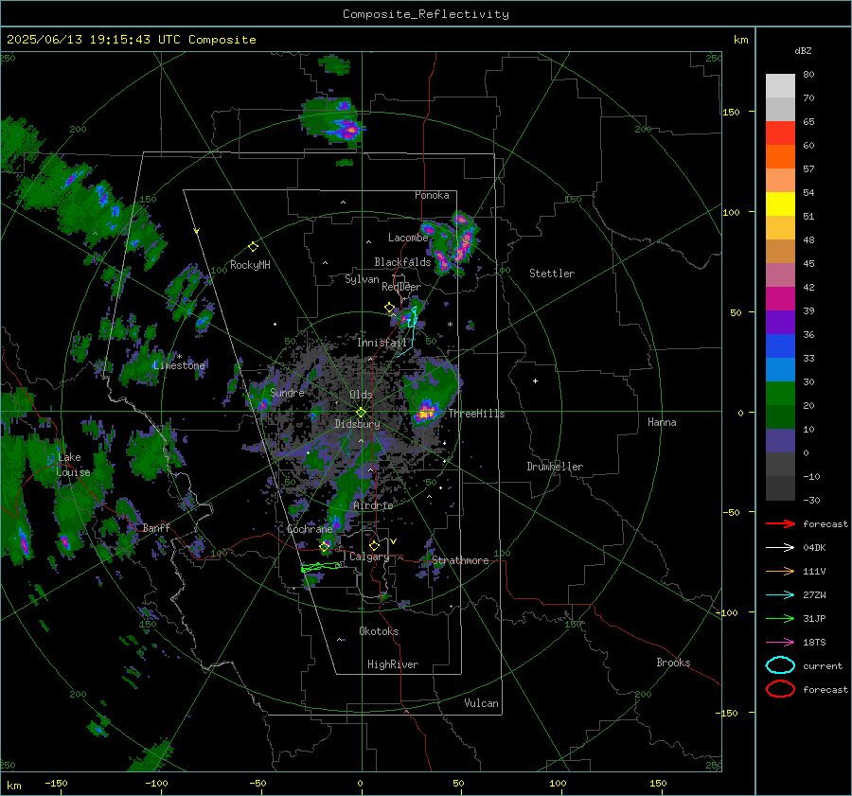Screen dimensions: 852x796
Task: Click the yellow radar-site diamond near Olds
Action: coord(361,413)
